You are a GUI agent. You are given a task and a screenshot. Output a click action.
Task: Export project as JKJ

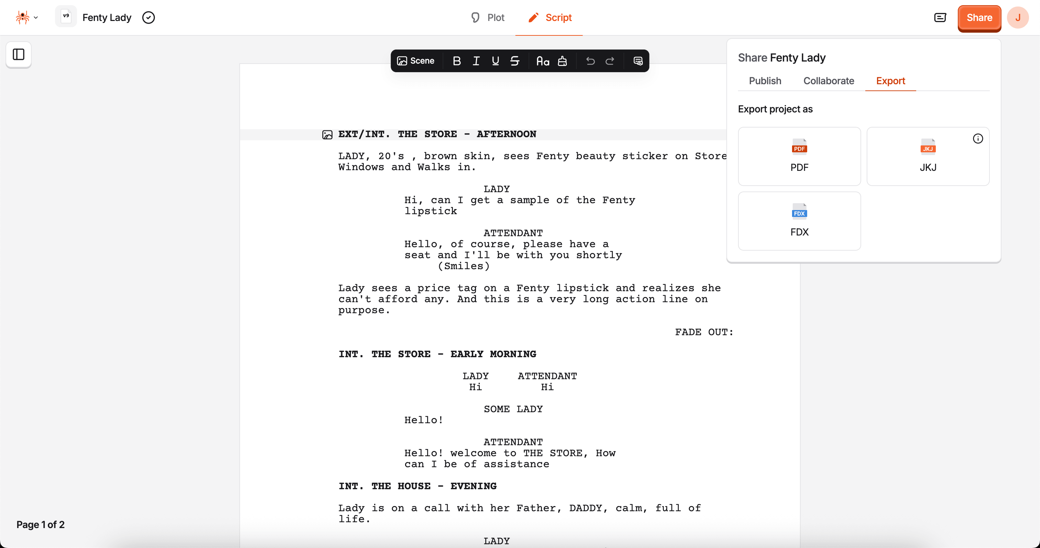[x=928, y=156]
